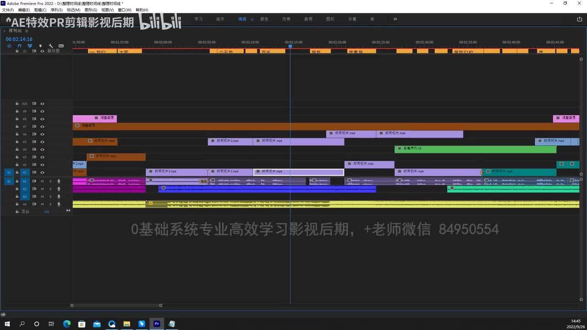This screenshot has width=587, height=330.
Task: Open timeline display settings wrench icon
Action: point(50,46)
